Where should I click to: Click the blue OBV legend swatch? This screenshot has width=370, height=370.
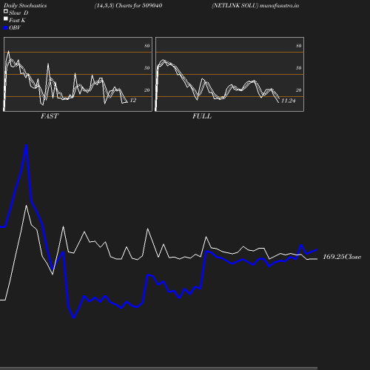6,28
